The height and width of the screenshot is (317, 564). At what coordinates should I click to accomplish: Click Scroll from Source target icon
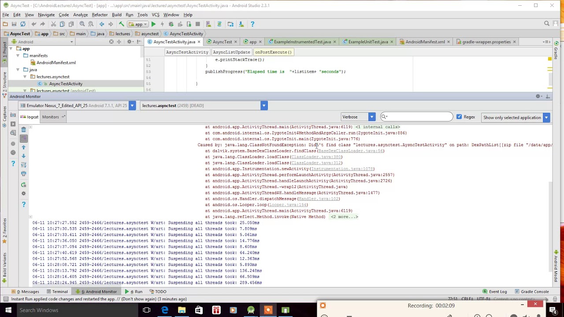point(111,42)
